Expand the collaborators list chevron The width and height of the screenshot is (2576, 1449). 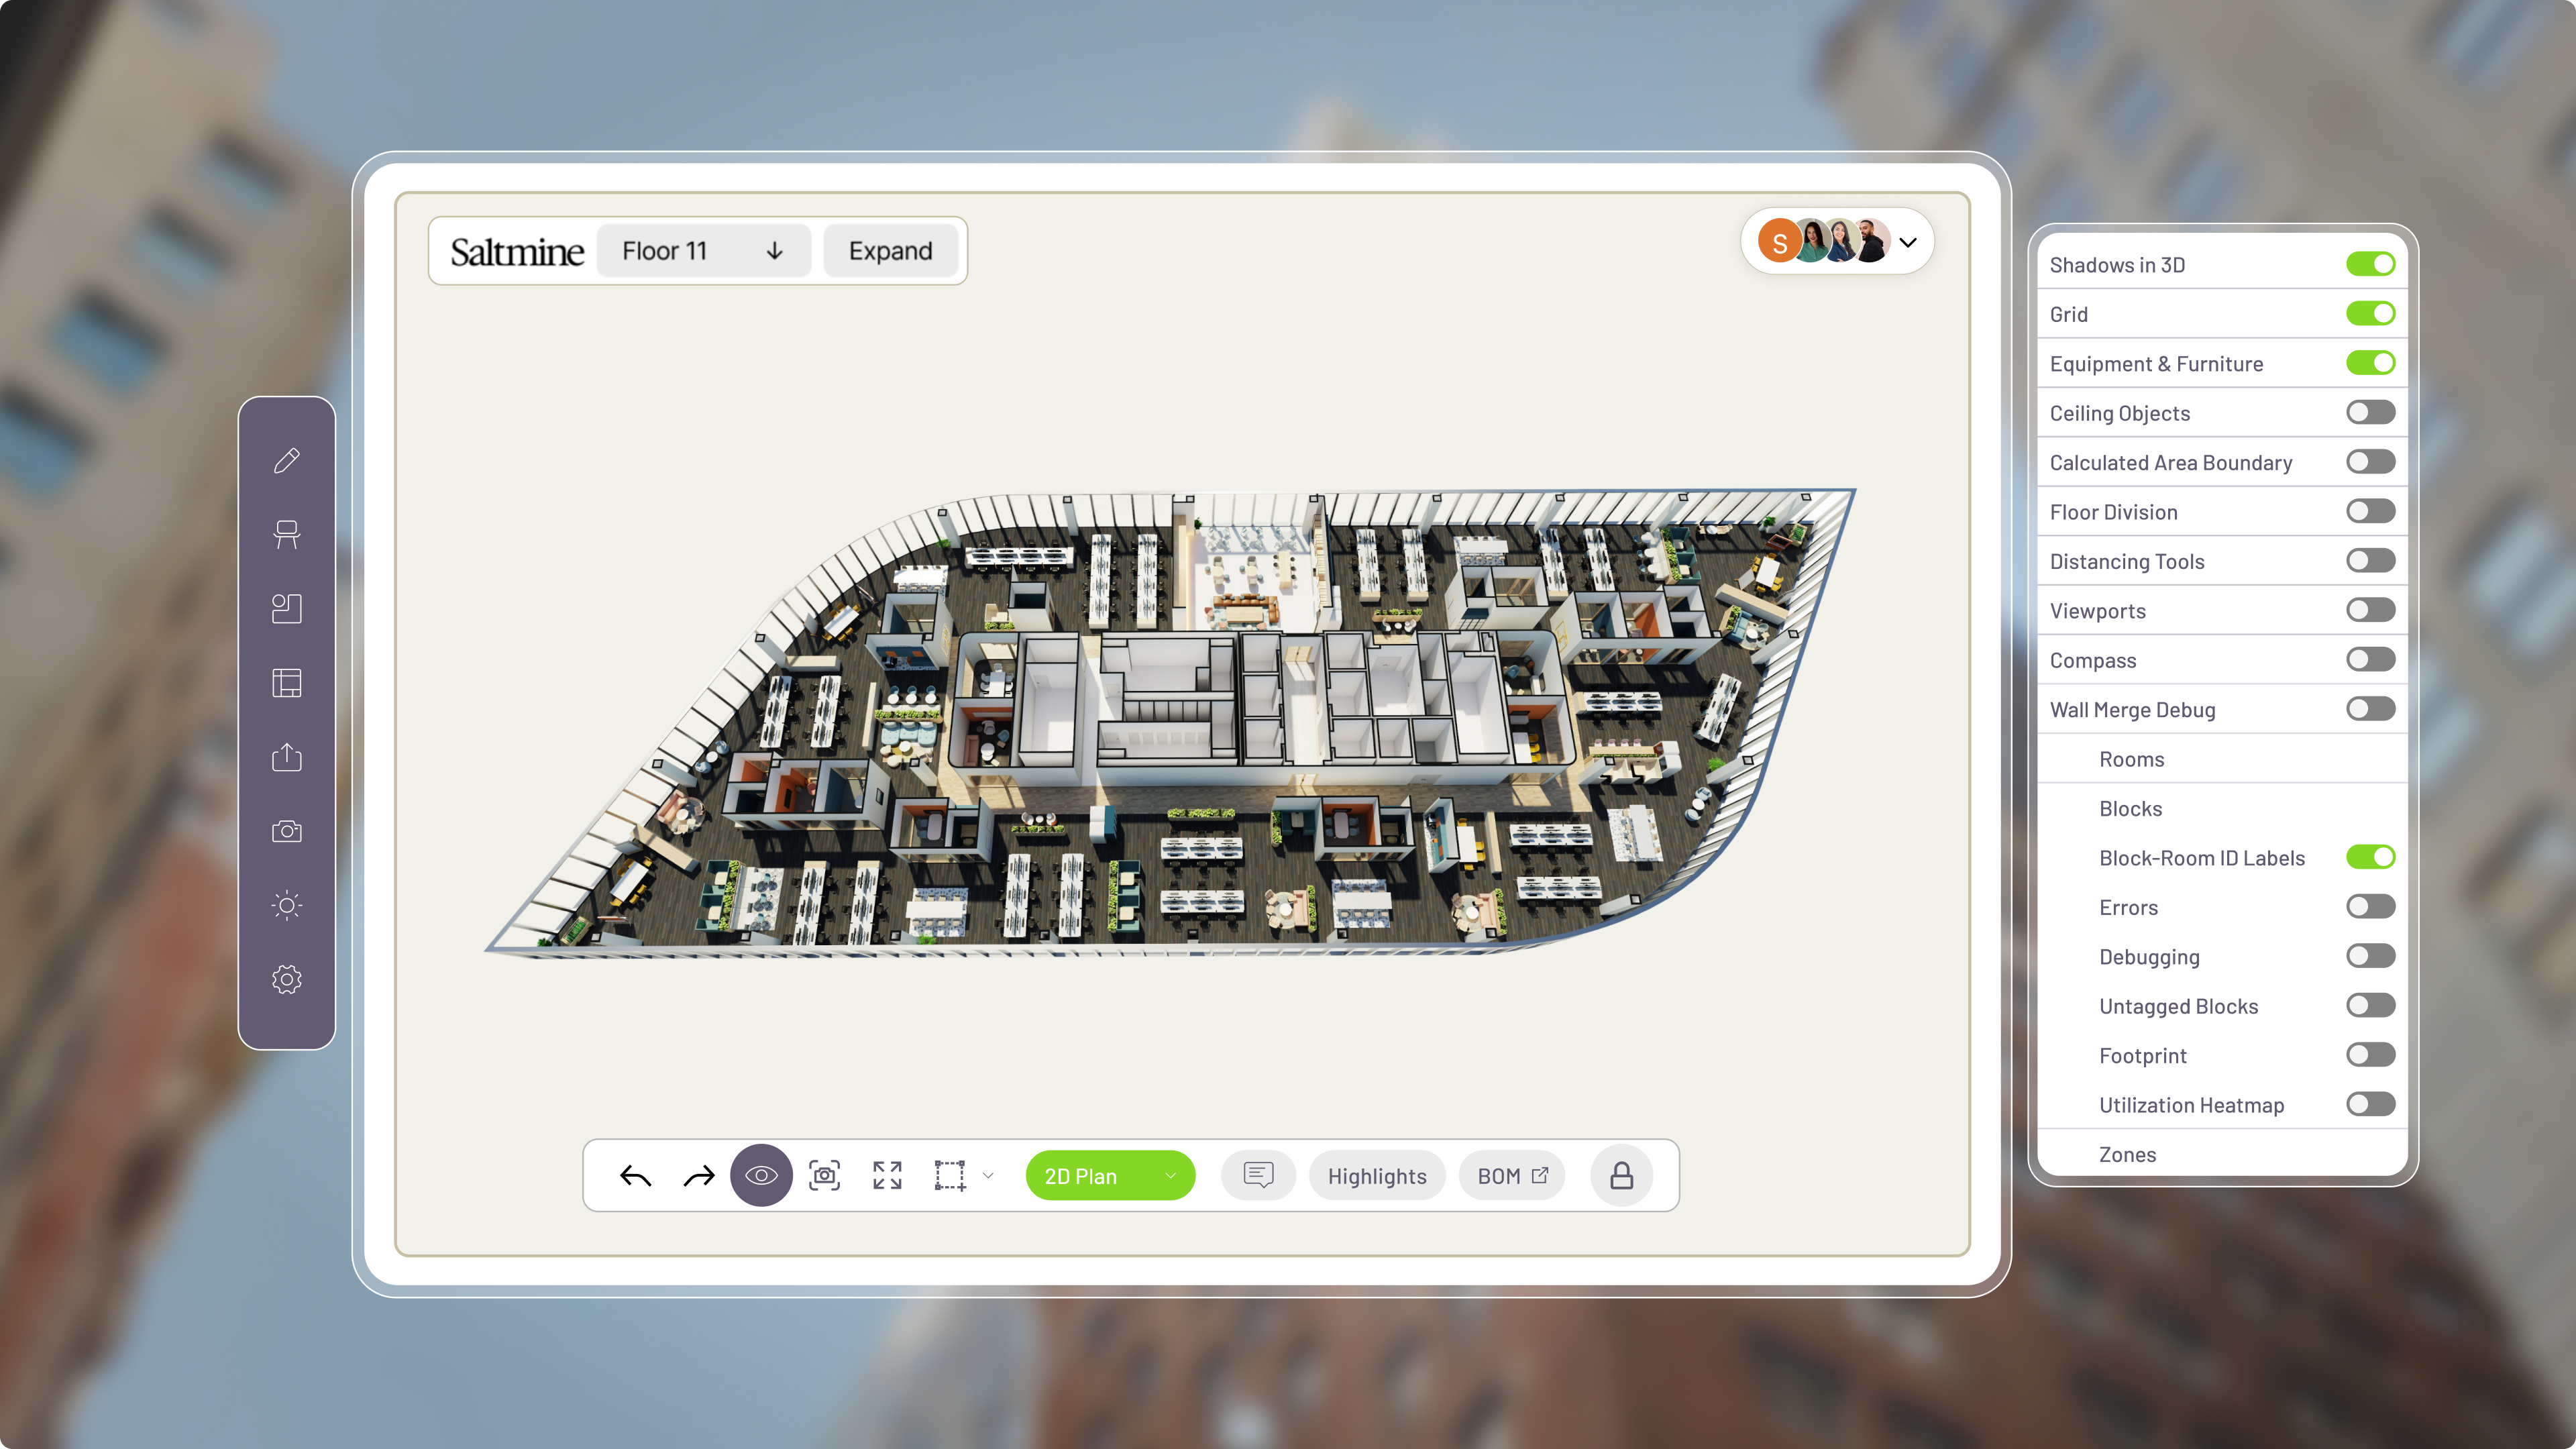click(x=1908, y=242)
